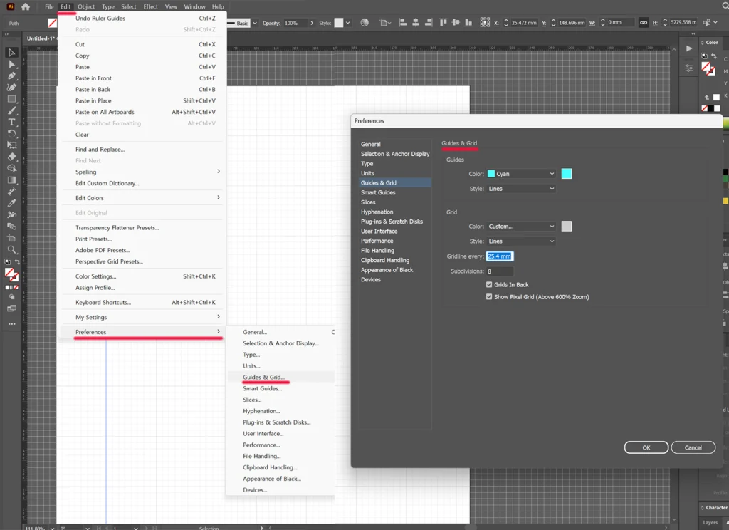729x530 pixels.
Task: Select the Rectangle tool
Action: [x=11, y=99]
